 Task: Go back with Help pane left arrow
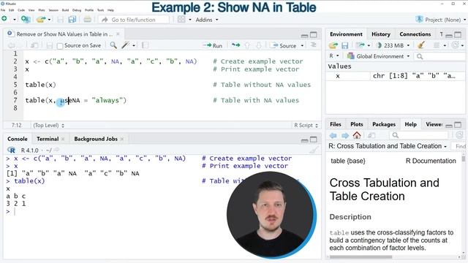tap(333, 136)
